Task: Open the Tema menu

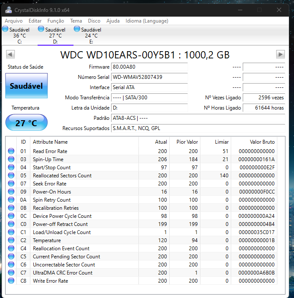Action: tap(76, 21)
